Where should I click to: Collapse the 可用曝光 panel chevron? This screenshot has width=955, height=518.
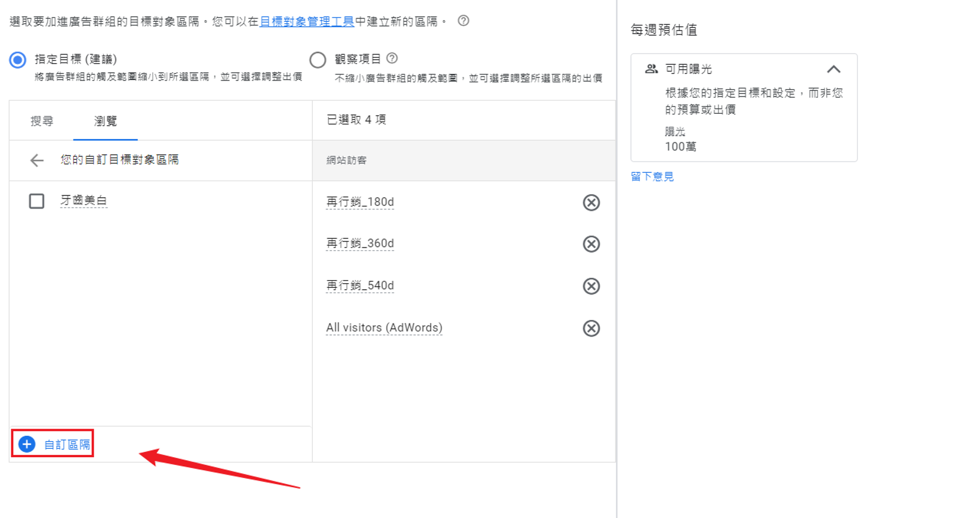(x=834, y=69)
